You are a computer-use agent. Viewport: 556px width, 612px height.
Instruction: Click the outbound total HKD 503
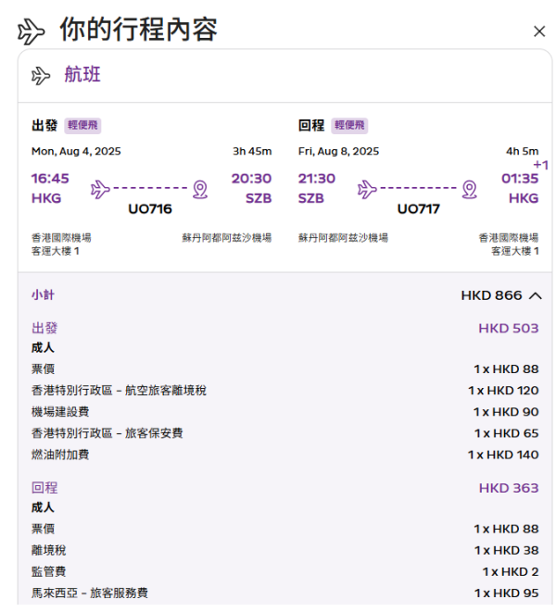click(509, 329)
